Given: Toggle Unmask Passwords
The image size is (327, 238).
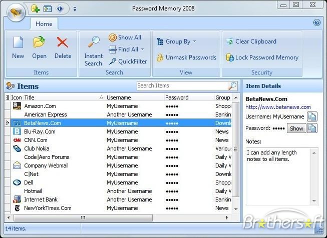Looking at the screenshot, I should [186, 57].
